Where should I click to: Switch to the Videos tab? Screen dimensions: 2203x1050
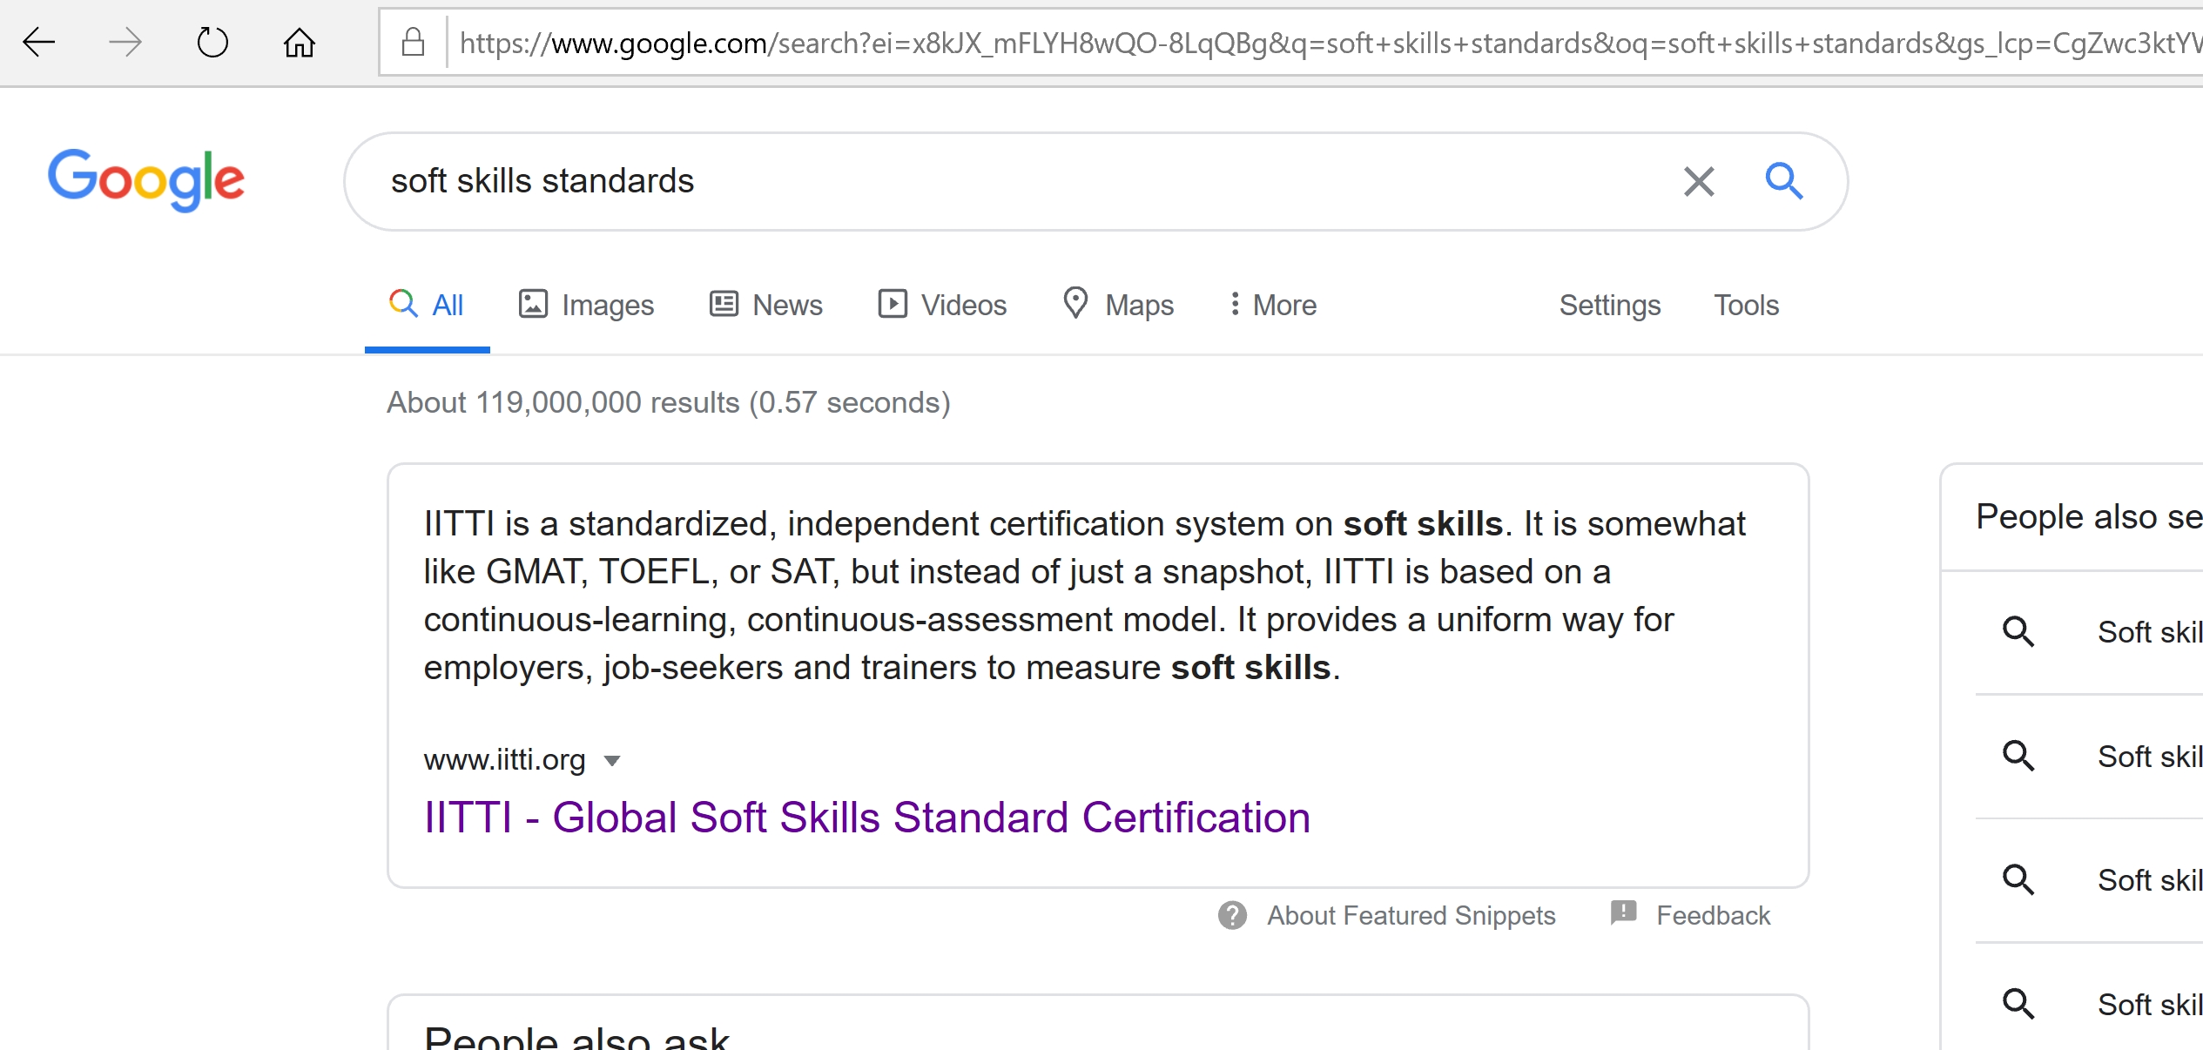click(942, 305)
